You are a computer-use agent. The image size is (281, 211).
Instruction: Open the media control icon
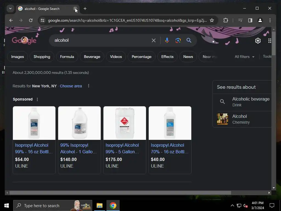[x=240, y=20]
